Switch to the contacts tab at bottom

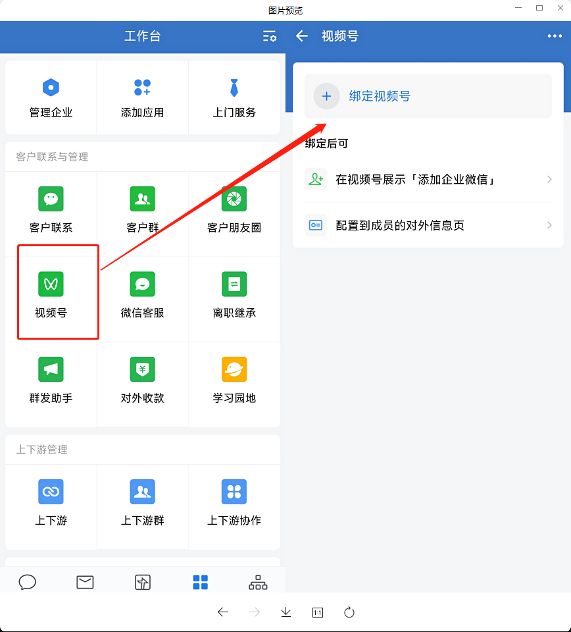point(257,582)
